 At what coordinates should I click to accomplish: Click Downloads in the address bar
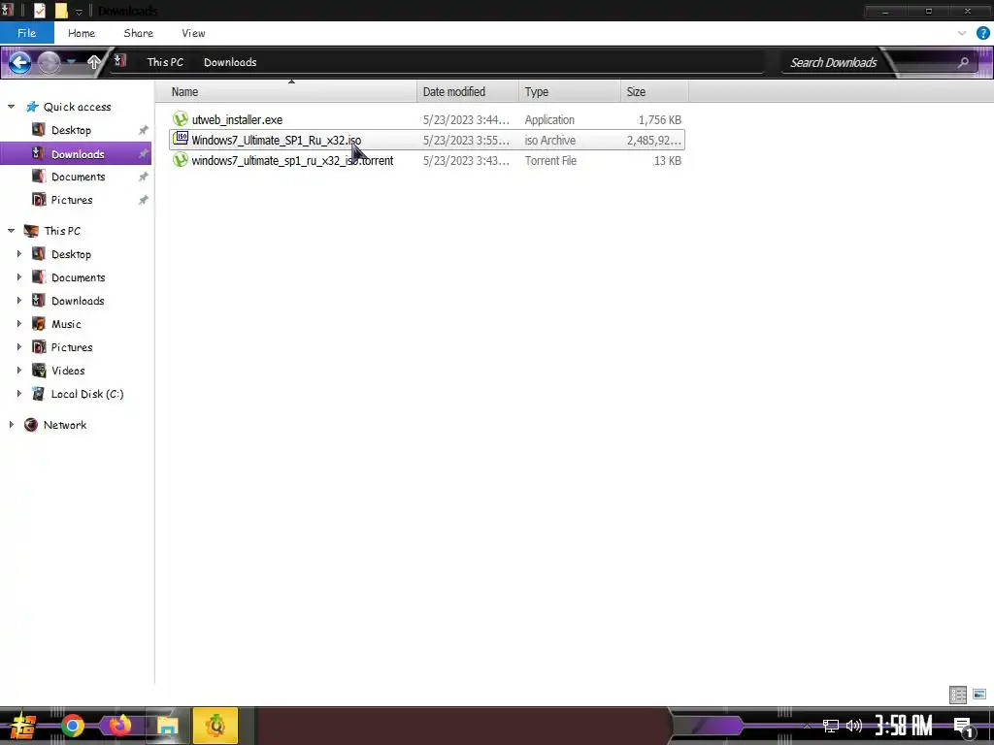(x=230, y=62)
